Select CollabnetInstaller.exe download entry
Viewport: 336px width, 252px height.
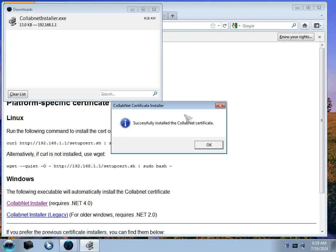coord(83,21)
